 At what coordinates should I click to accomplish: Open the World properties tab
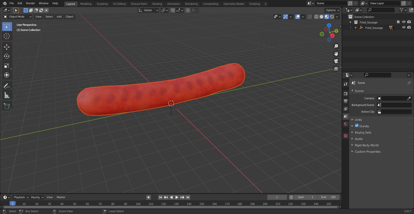346,124
